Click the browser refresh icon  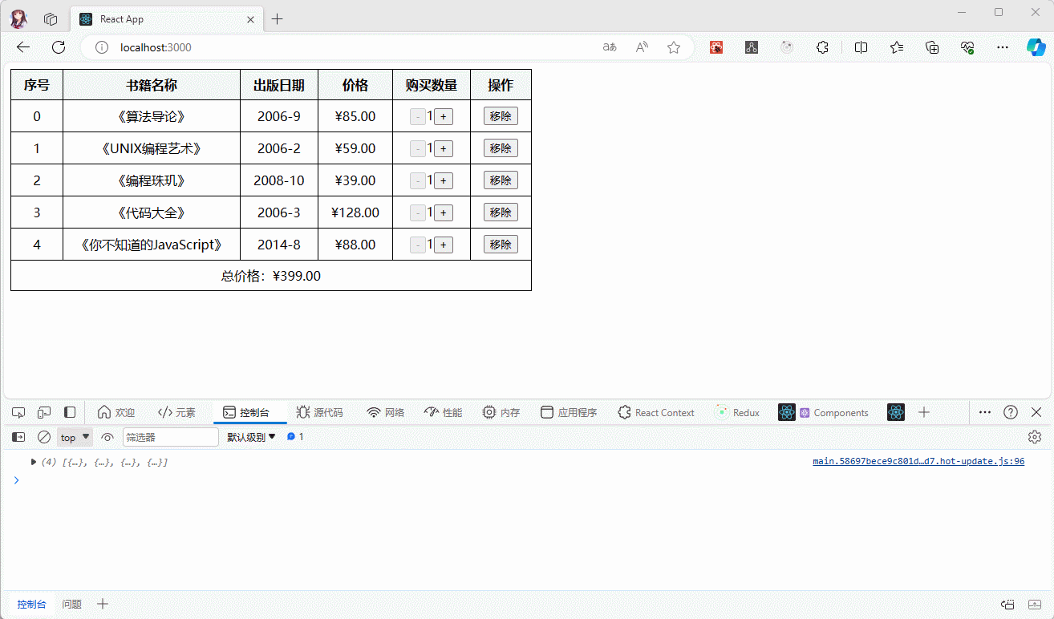[x=59, y=47]
